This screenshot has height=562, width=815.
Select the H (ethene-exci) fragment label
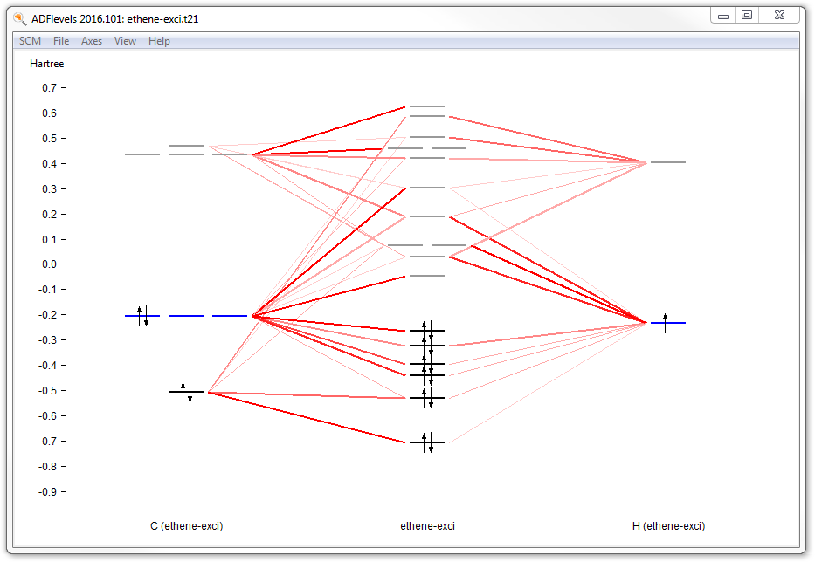click(668, 526)
